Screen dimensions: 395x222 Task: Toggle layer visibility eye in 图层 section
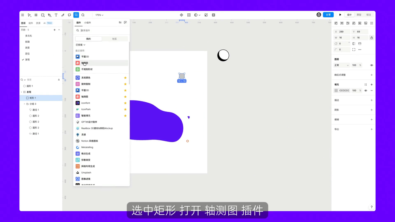(372, 65)
